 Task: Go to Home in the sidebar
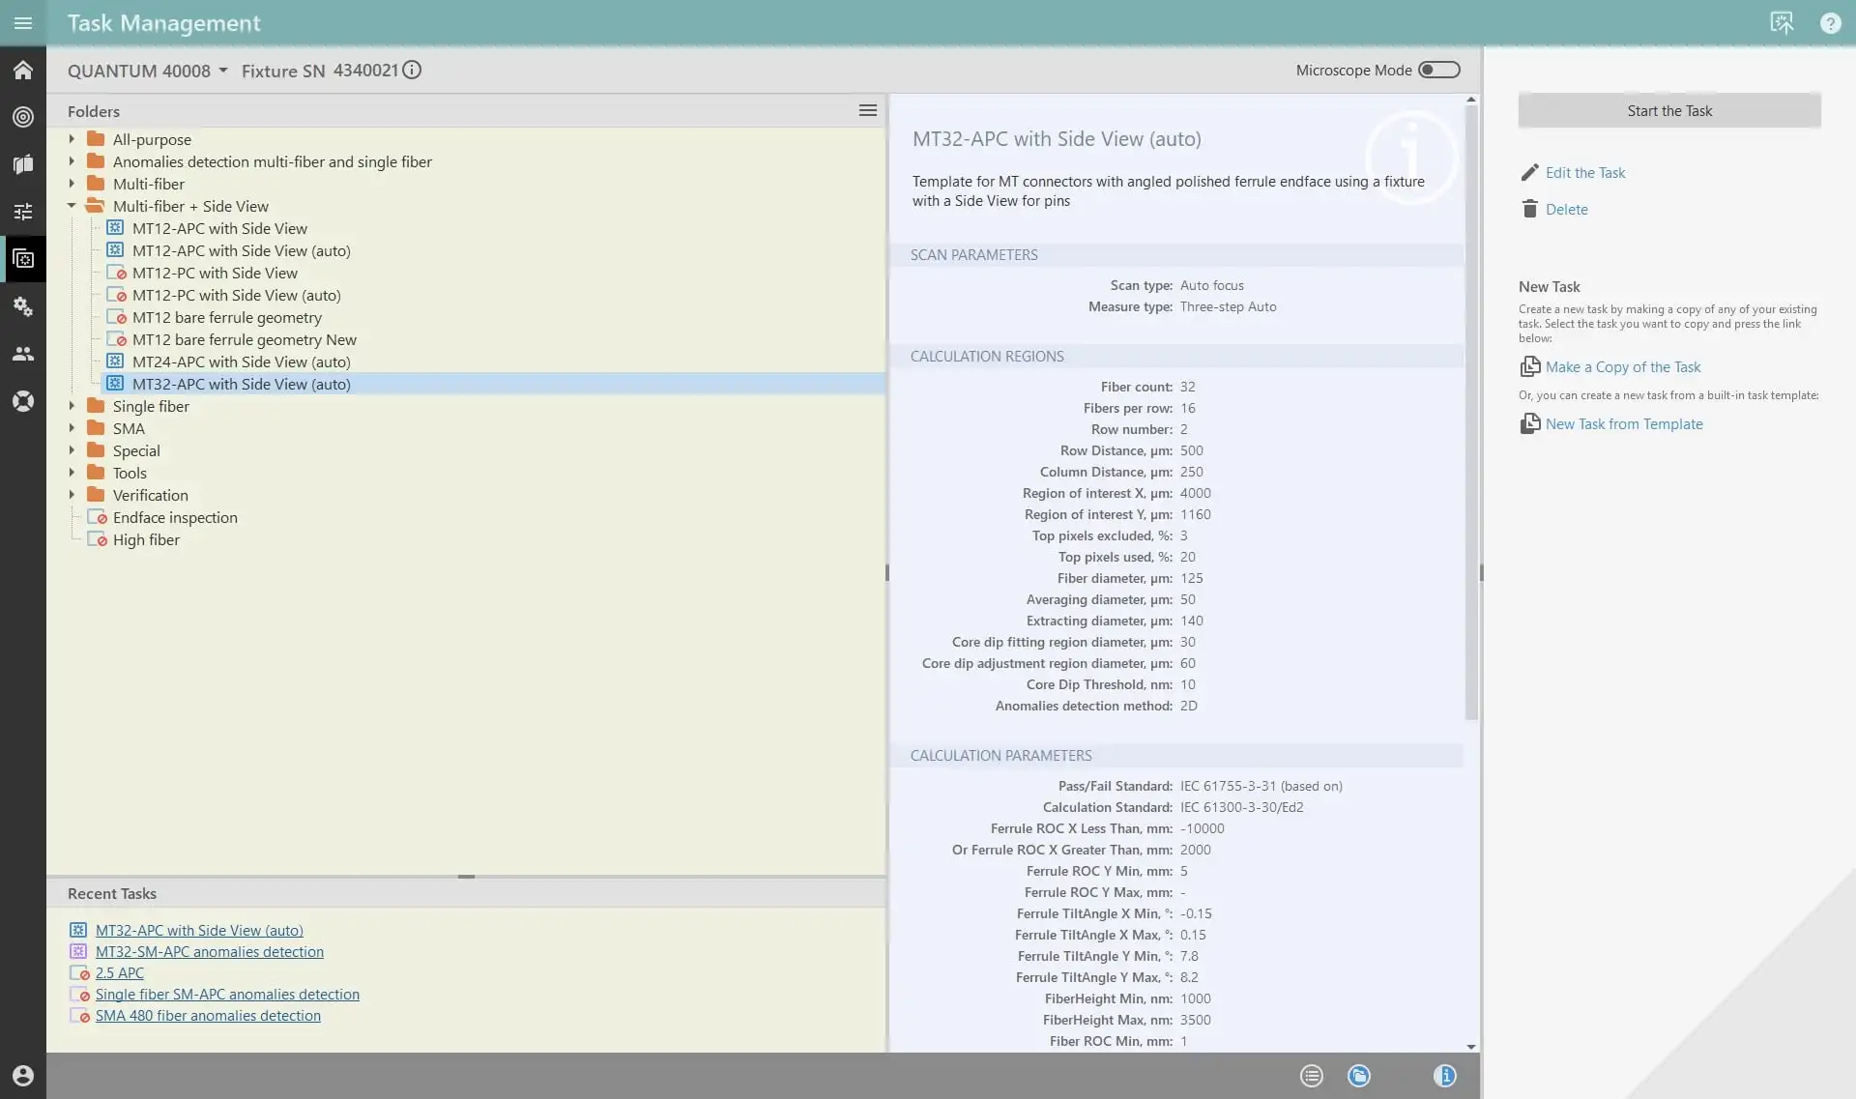(x=23, y=70)
